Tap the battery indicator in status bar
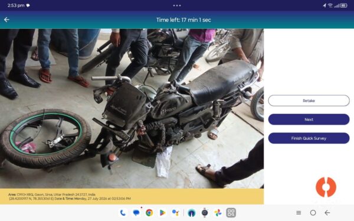 [x=343, y=5]
